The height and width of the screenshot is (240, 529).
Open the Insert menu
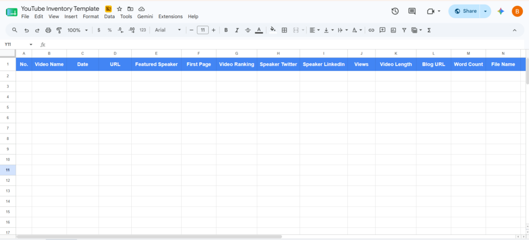pos(71,16)
